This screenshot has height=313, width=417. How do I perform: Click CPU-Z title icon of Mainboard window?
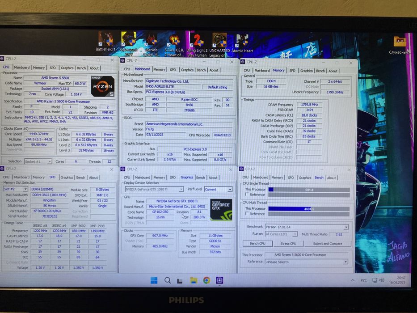pos(123,61)
